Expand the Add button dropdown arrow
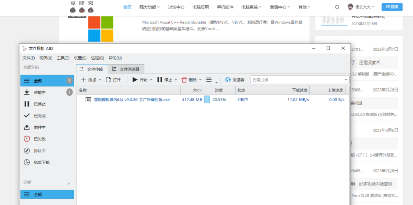The image size is (413, 205). point(100,80)
